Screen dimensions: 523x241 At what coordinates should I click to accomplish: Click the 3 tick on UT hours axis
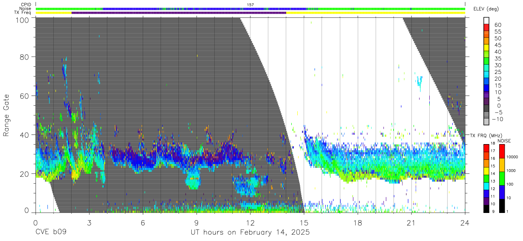click(x=89, y=222)
